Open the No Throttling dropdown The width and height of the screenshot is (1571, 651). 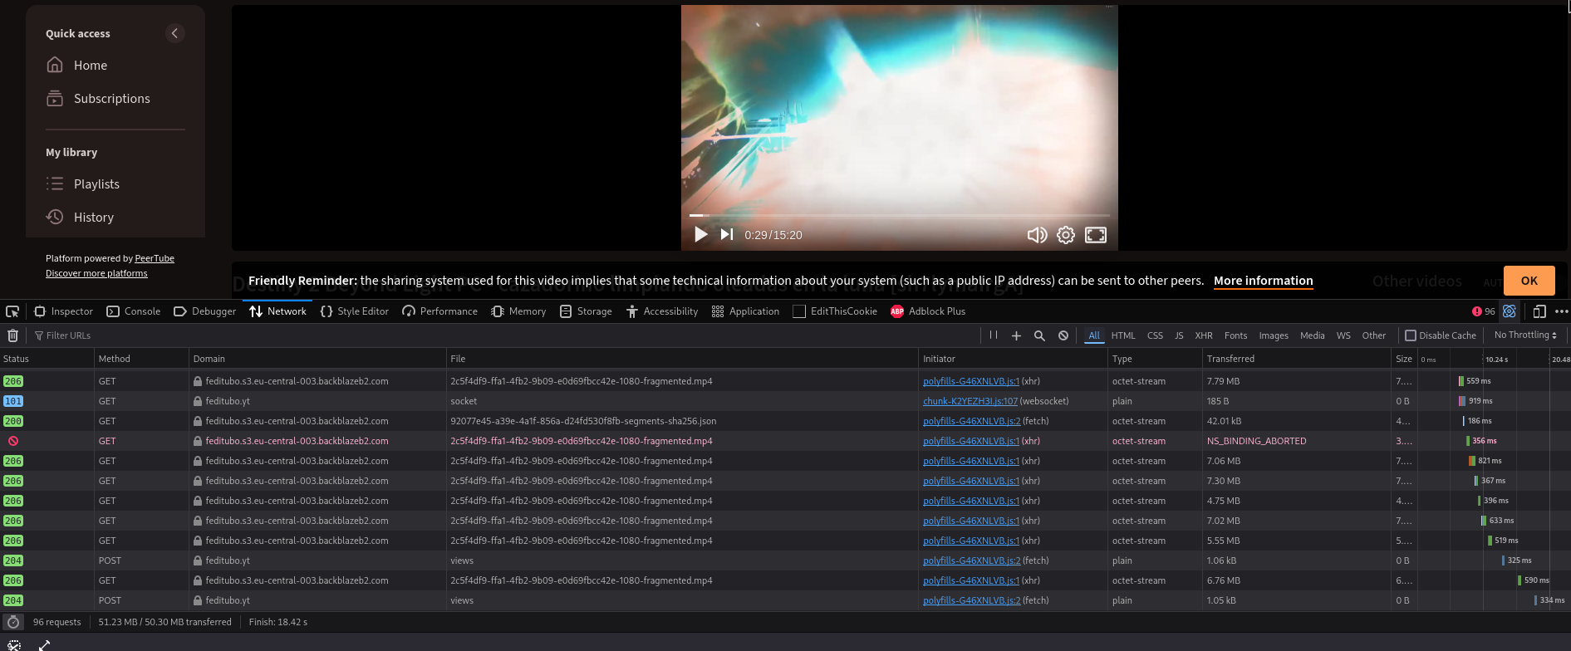pyautogui.click(x=1525, y=335)
